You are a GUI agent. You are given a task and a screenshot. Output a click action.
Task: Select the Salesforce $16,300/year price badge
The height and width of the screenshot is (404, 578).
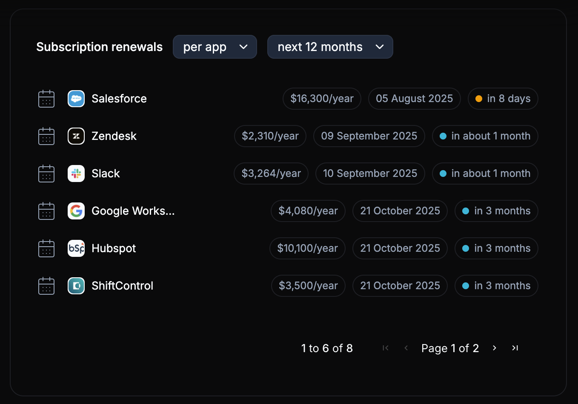pos(322,99)
